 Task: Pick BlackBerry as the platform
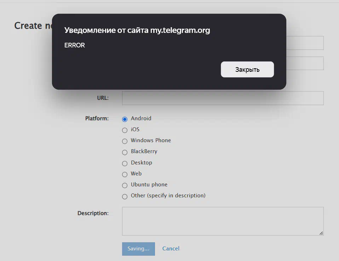point(125,152)
